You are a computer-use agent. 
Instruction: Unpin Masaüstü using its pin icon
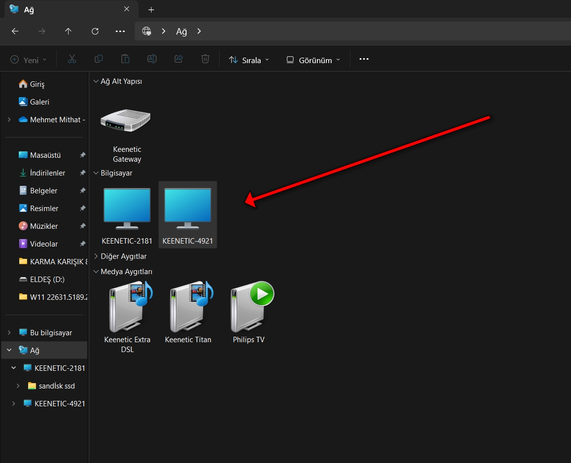click(x=82, y=155)
